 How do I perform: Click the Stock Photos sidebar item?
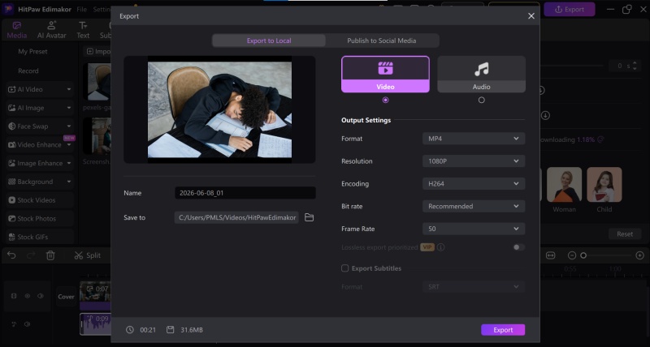(x=40, y=218)
